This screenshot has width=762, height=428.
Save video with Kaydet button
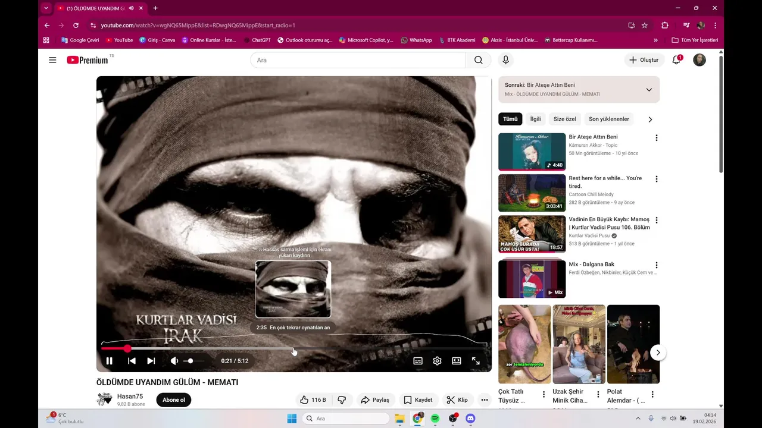[x=418, y=400]
